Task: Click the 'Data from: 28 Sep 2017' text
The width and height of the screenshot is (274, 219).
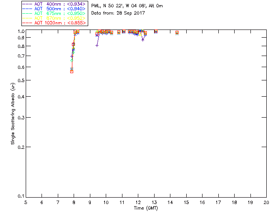Action: (118, 13)
